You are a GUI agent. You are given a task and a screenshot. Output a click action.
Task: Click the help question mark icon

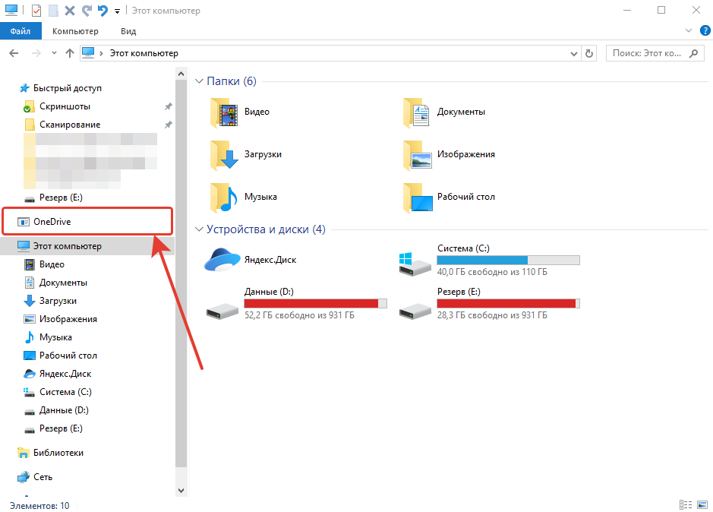click(x=704, y=31)
